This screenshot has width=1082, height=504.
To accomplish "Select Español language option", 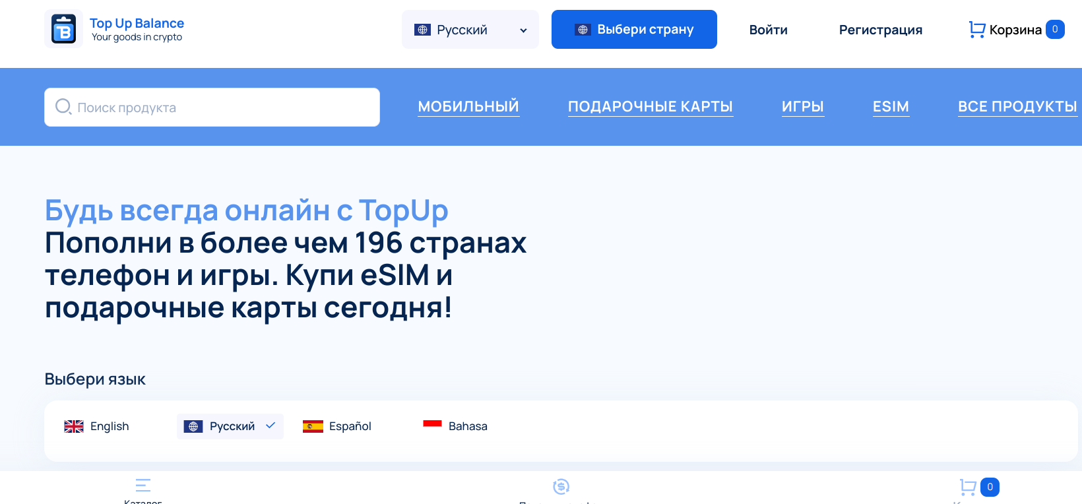I will click(337, 426).
